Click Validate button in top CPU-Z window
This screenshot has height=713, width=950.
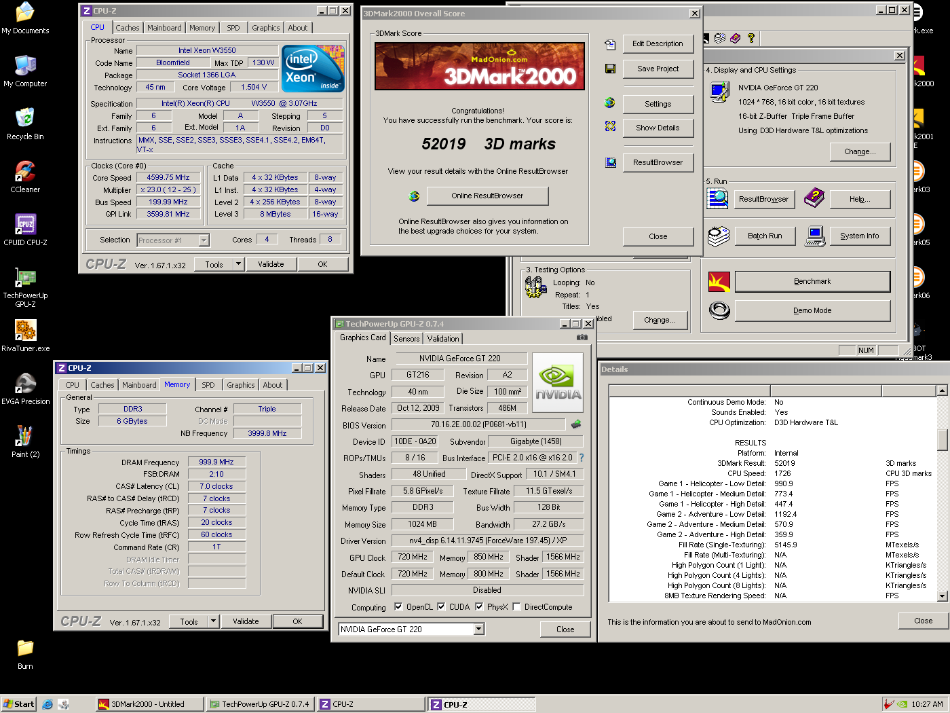271,264
